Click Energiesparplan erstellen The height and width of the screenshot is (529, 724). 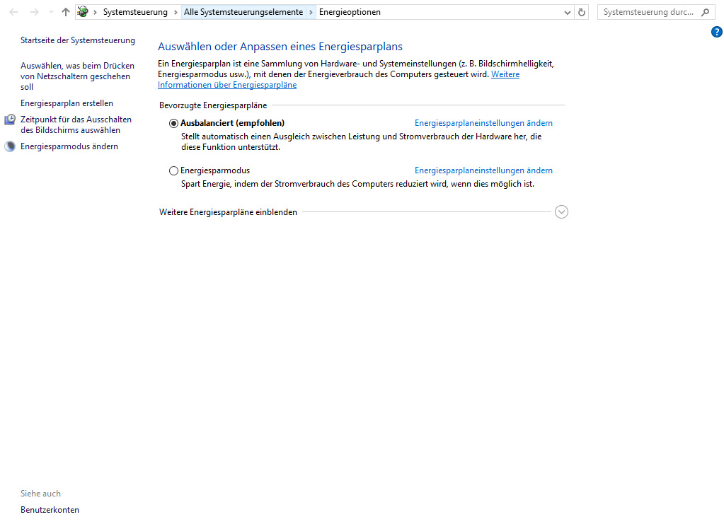(67, 103)
